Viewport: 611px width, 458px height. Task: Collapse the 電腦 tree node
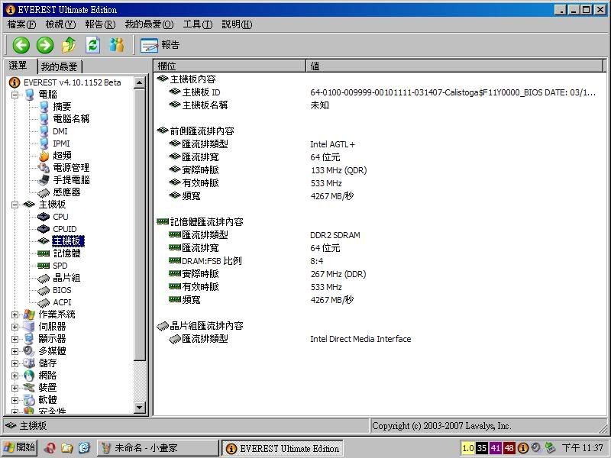tap(15, 95)
